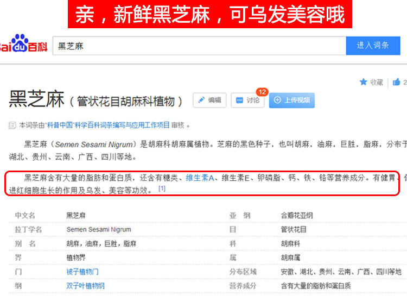
Task: Click the 收藏 star icon
Action: [364, 82]
